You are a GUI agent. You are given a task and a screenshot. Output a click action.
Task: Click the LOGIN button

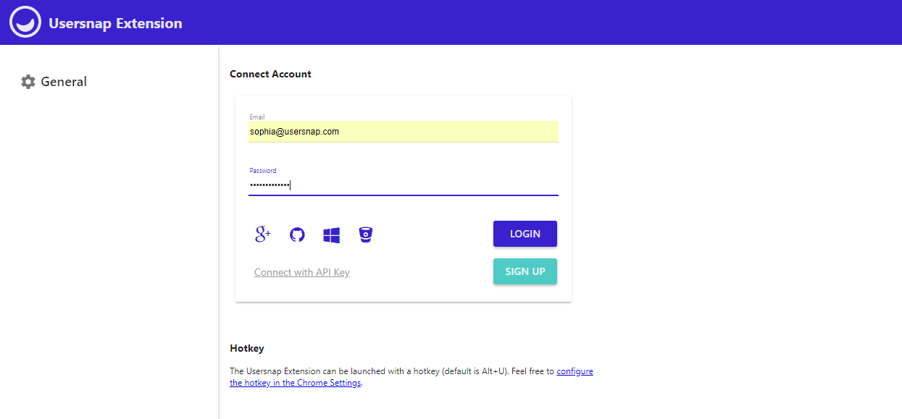525,234
